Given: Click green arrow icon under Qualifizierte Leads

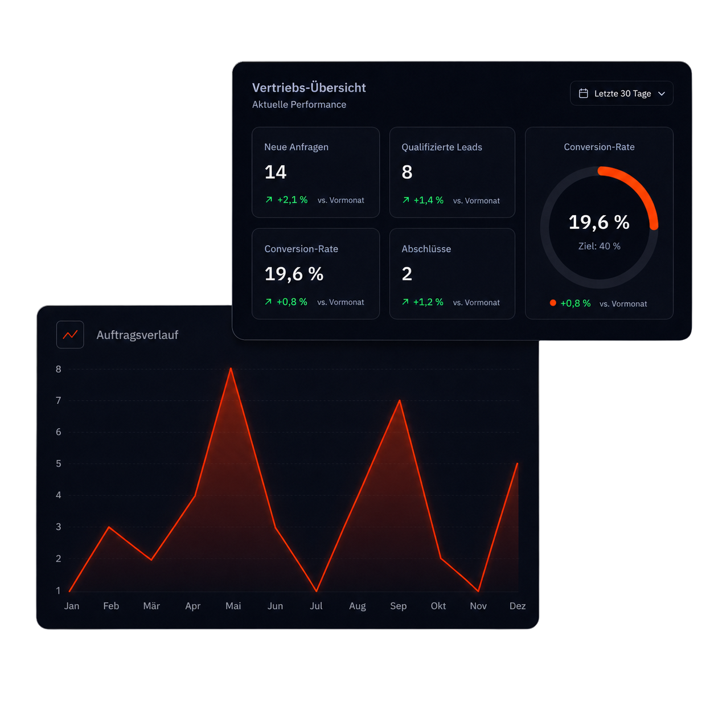Looking at the screenshot, I should point(405,200).
